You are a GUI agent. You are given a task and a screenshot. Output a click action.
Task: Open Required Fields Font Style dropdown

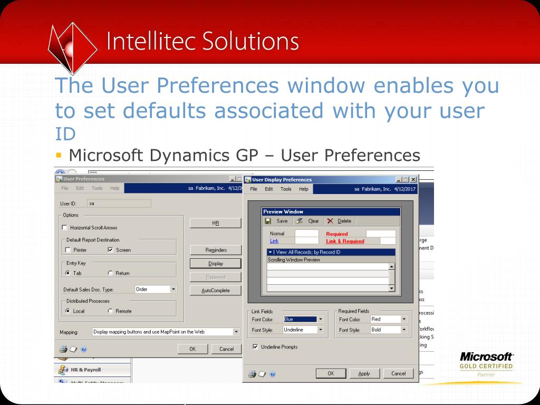point(403,330)
